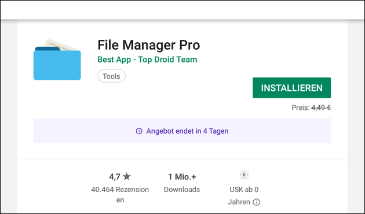Click the File Manager Pro folder icon

[x=57, y=60]
